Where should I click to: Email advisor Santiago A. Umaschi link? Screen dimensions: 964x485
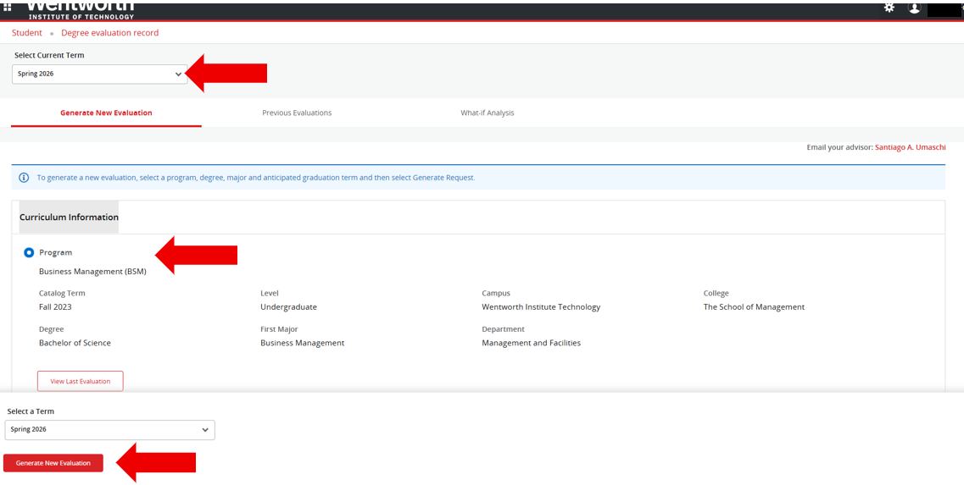point(910,147)
